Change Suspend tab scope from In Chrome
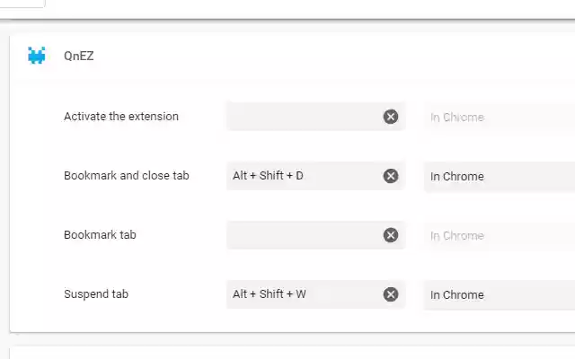Viewport: 575px width, 359px height. (x=499, y=294)
